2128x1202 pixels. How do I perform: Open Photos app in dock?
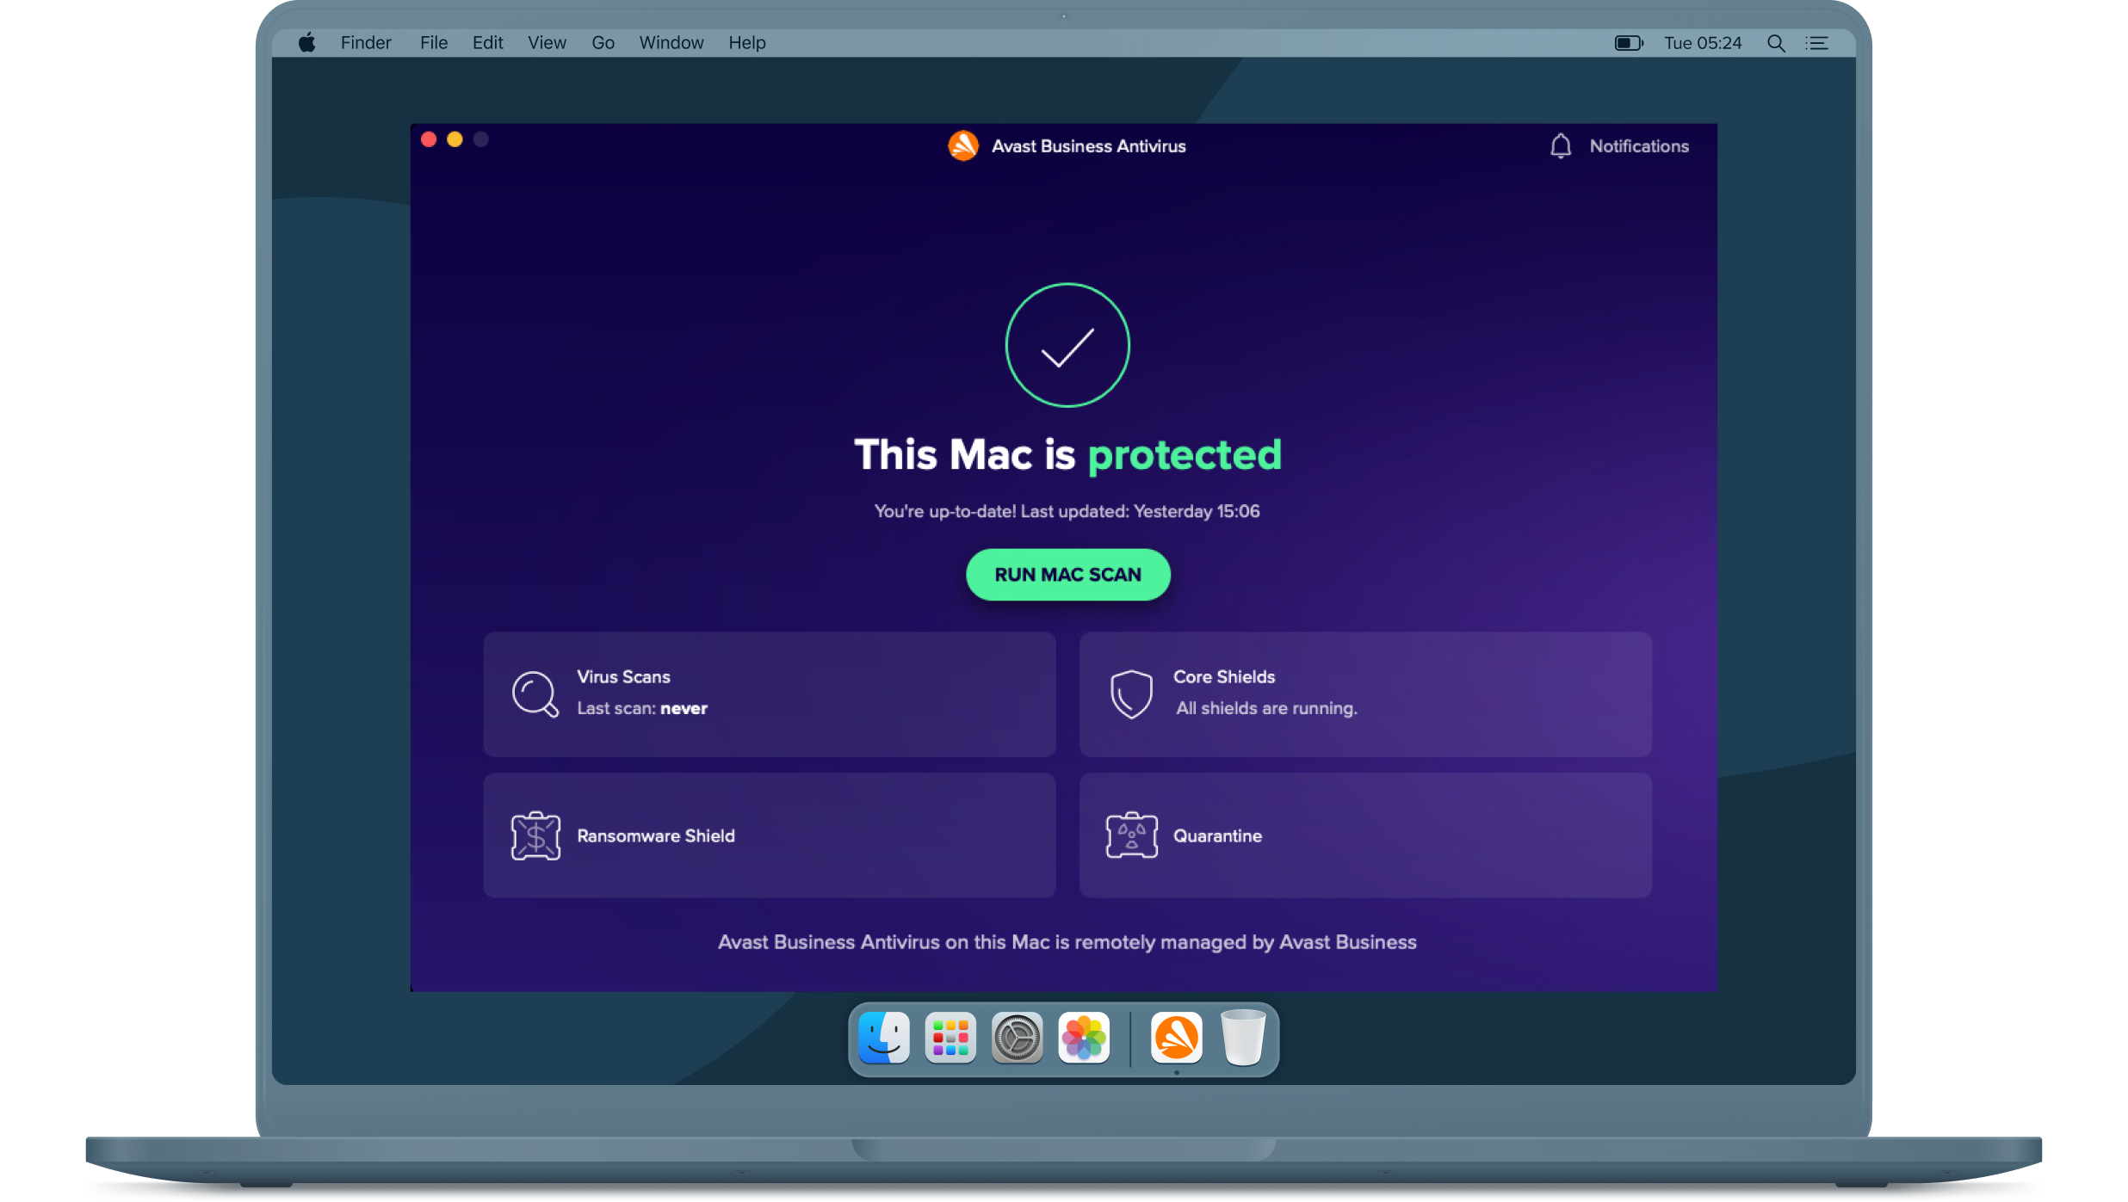[x=1087, y=1039]
